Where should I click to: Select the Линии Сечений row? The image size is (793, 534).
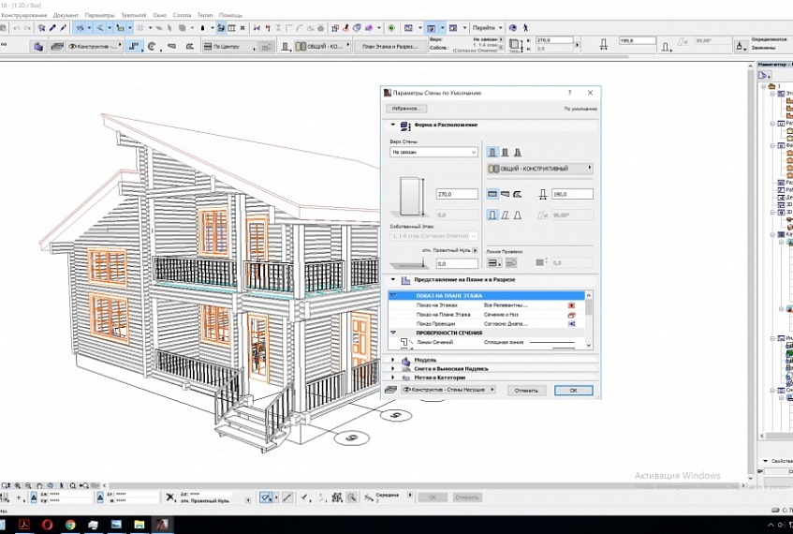click(x=487, y=342)
